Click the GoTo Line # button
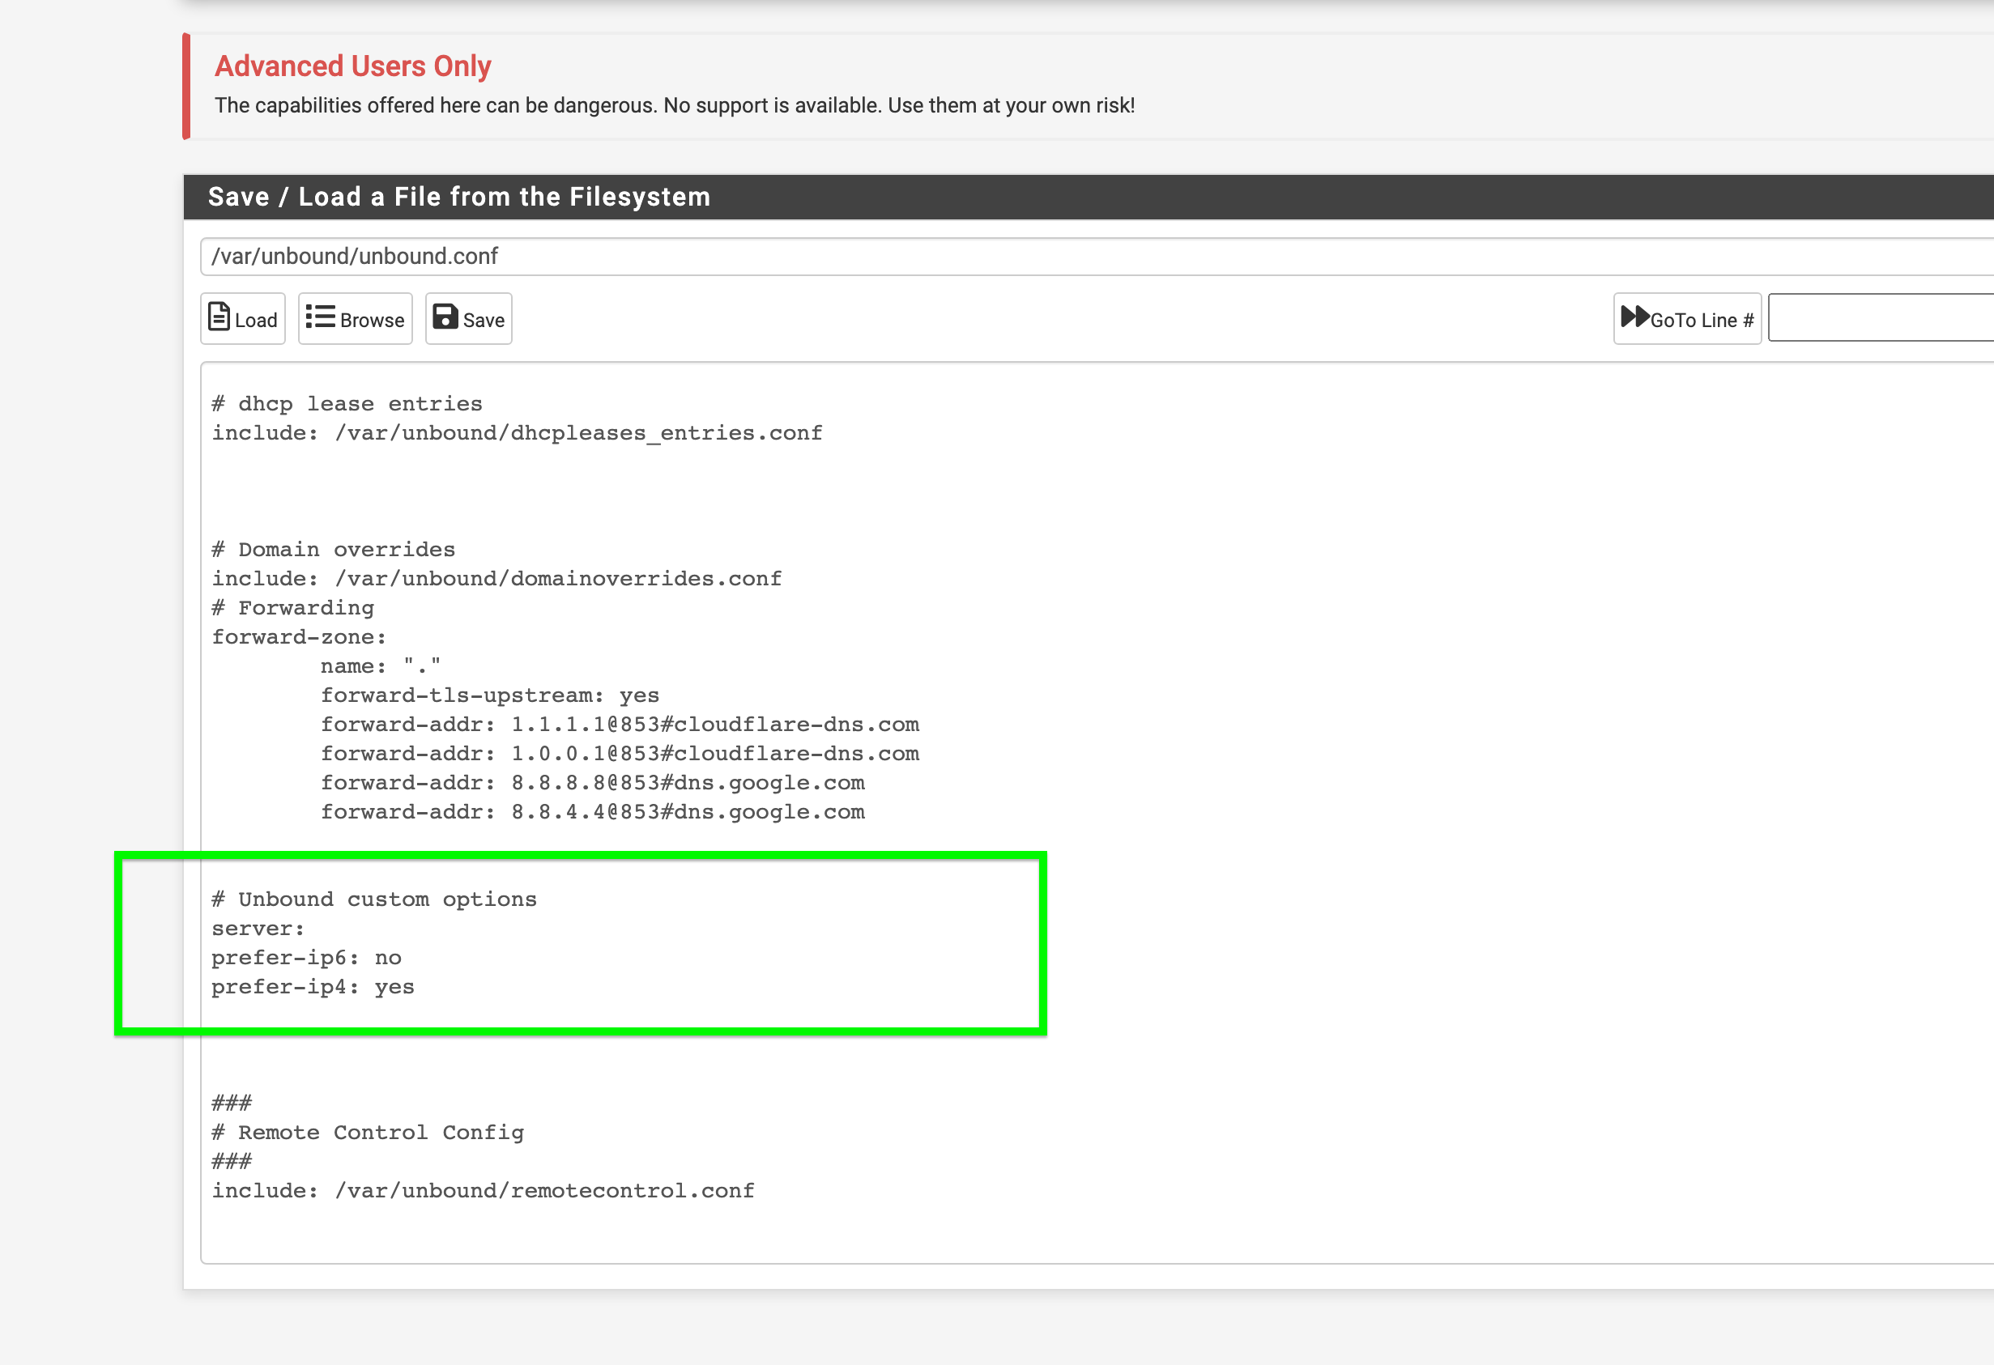The width and height of the screenshot is (1994, 1365). coord(1687,318)
